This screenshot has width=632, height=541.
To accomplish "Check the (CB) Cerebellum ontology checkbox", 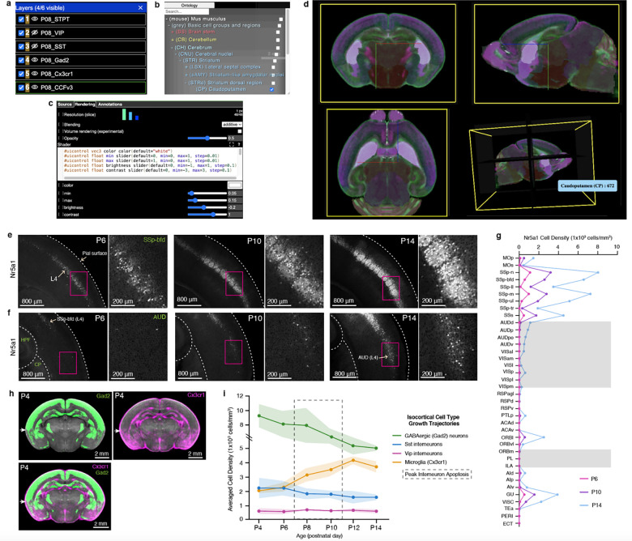I will coord(278,40).
